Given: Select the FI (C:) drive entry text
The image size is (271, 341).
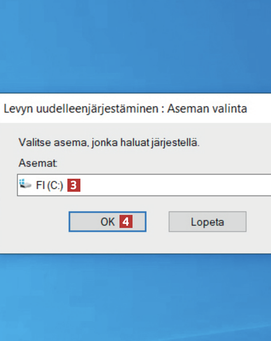Looking at the screenshot, I should click(x=50, y=185).
